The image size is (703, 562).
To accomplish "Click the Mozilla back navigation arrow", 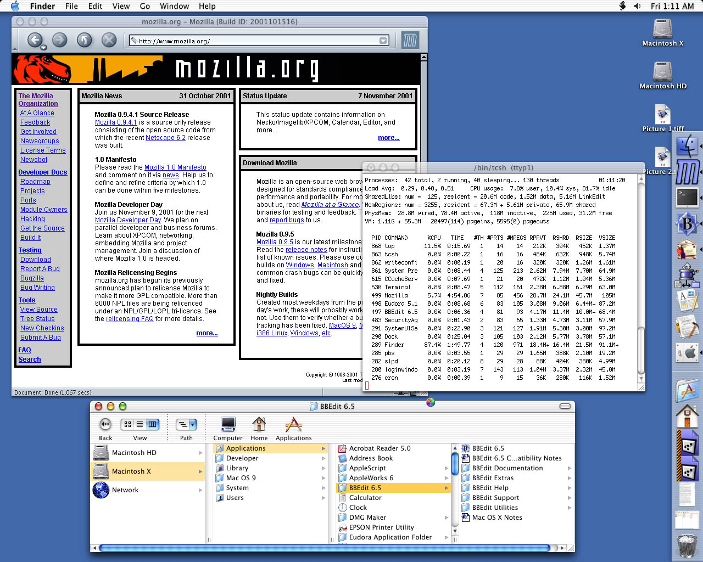I will coord(35,40).
